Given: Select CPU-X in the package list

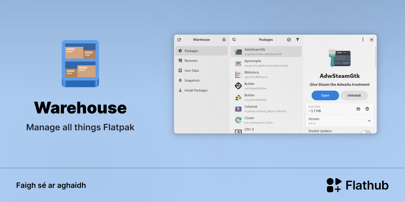Looking at the screenshot, I should click(266, 130).
